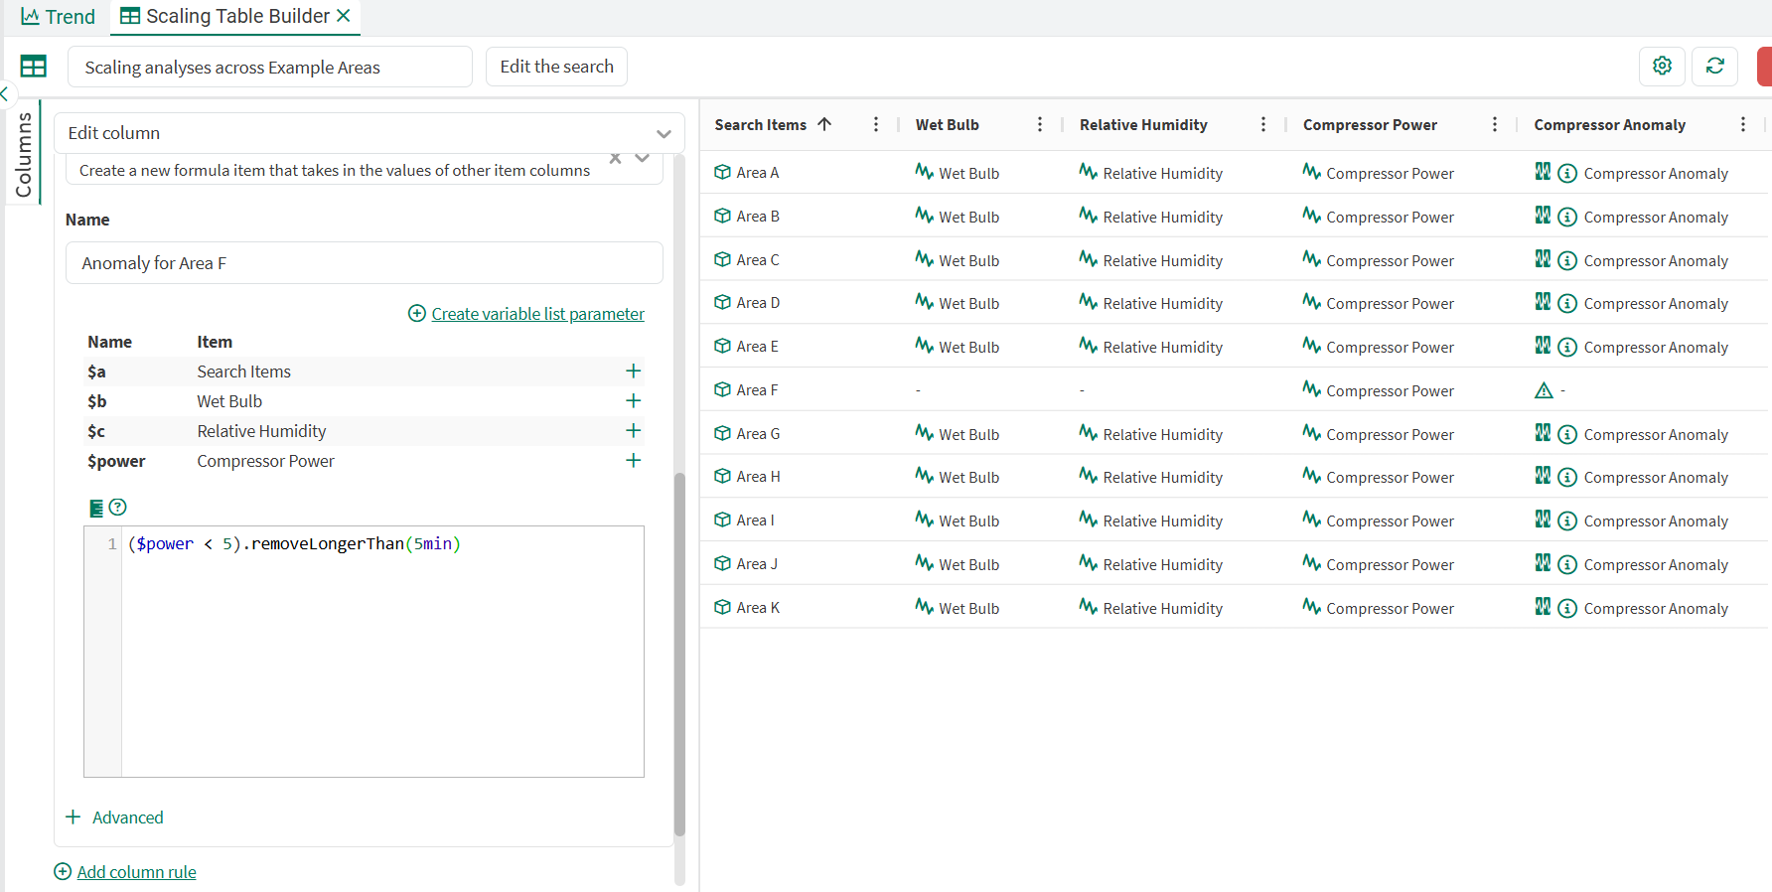The width and height of the screenshot is (1772, 892).
Task: Open Wet Bulb column options menu
Action: (x=1040, y=124)
